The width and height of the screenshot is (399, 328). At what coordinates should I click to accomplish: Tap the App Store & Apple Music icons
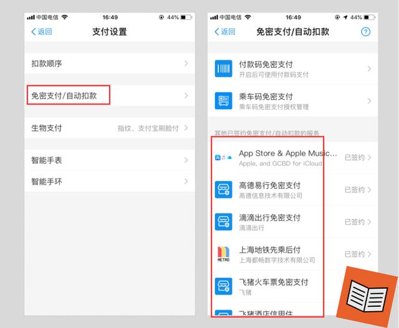click(x=223, y=157)
